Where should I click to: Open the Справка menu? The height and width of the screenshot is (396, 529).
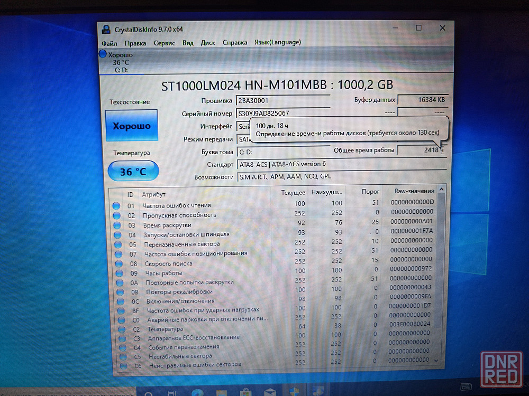pyautogui.click(x=235, y=42)
